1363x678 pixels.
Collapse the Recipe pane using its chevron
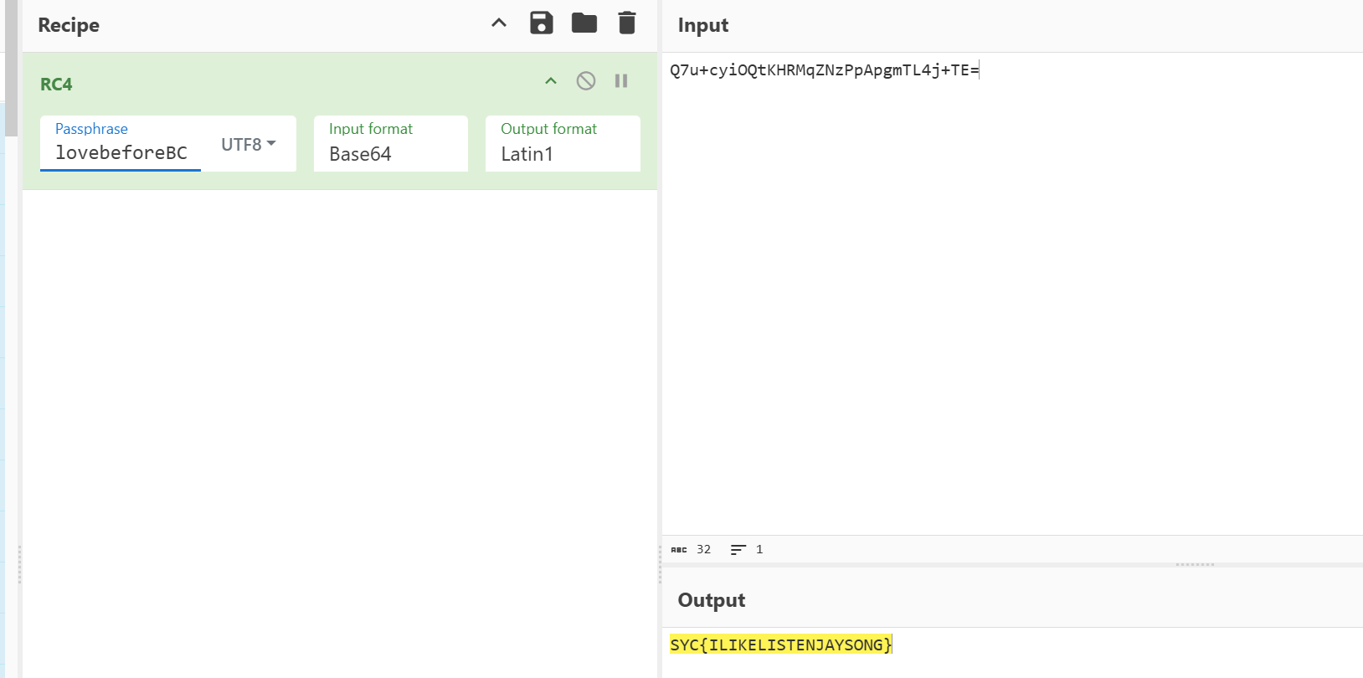tap(499, 23)
